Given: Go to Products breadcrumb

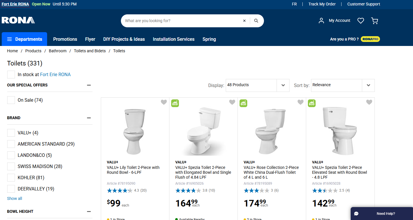Looking at the screenshot, I should tap(33, 51).
